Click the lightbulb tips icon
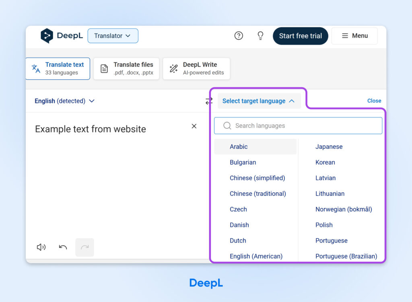The height and width of the screenshot is (302, 412). [260, 36]
